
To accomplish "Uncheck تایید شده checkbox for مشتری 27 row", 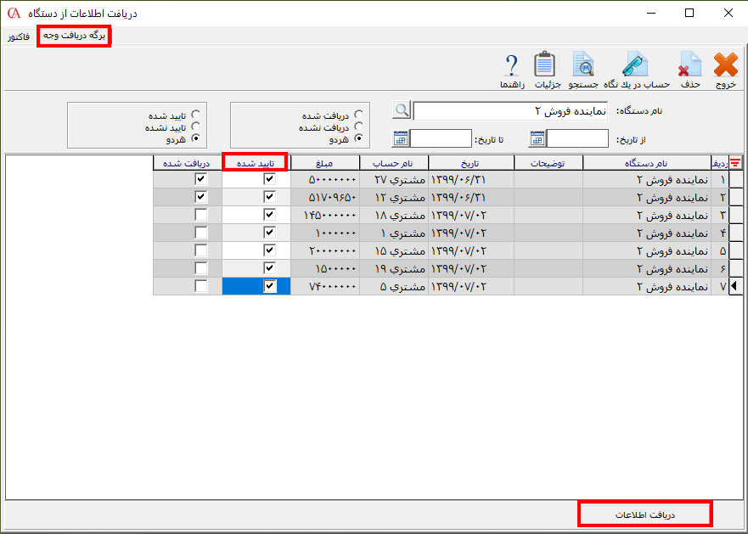I will click(x=269, y=179).
